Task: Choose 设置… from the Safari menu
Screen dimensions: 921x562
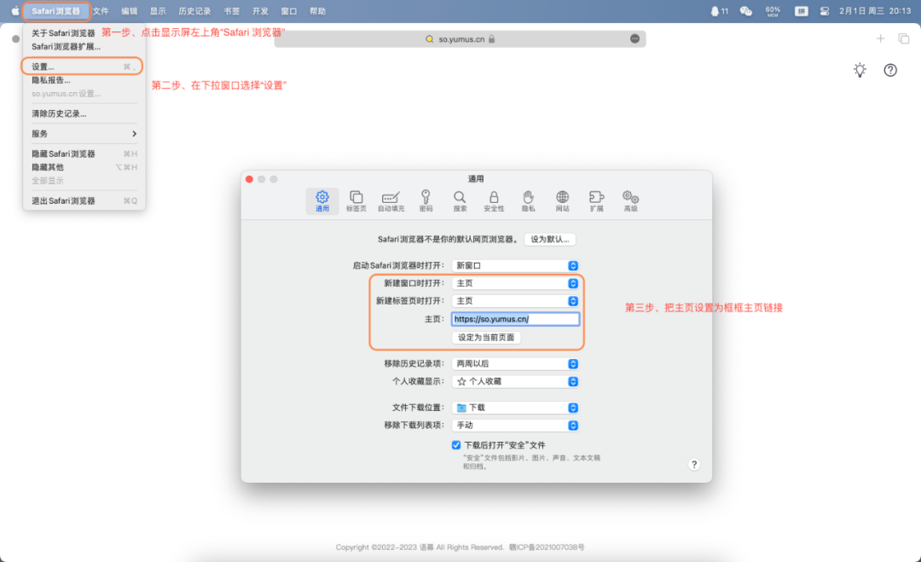Action: [84, 67]
